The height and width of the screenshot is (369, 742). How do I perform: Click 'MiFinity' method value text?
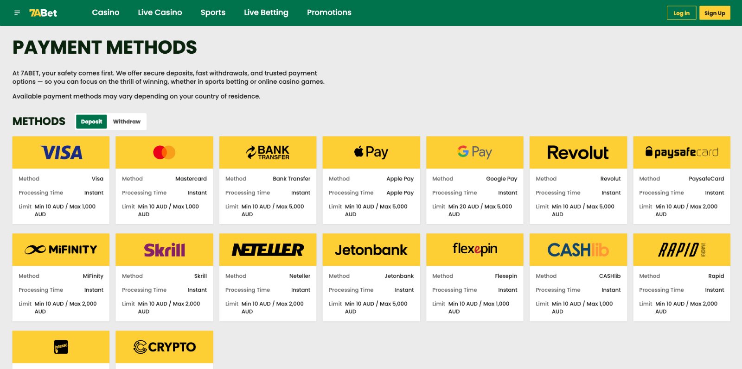[x=93, y=276]
